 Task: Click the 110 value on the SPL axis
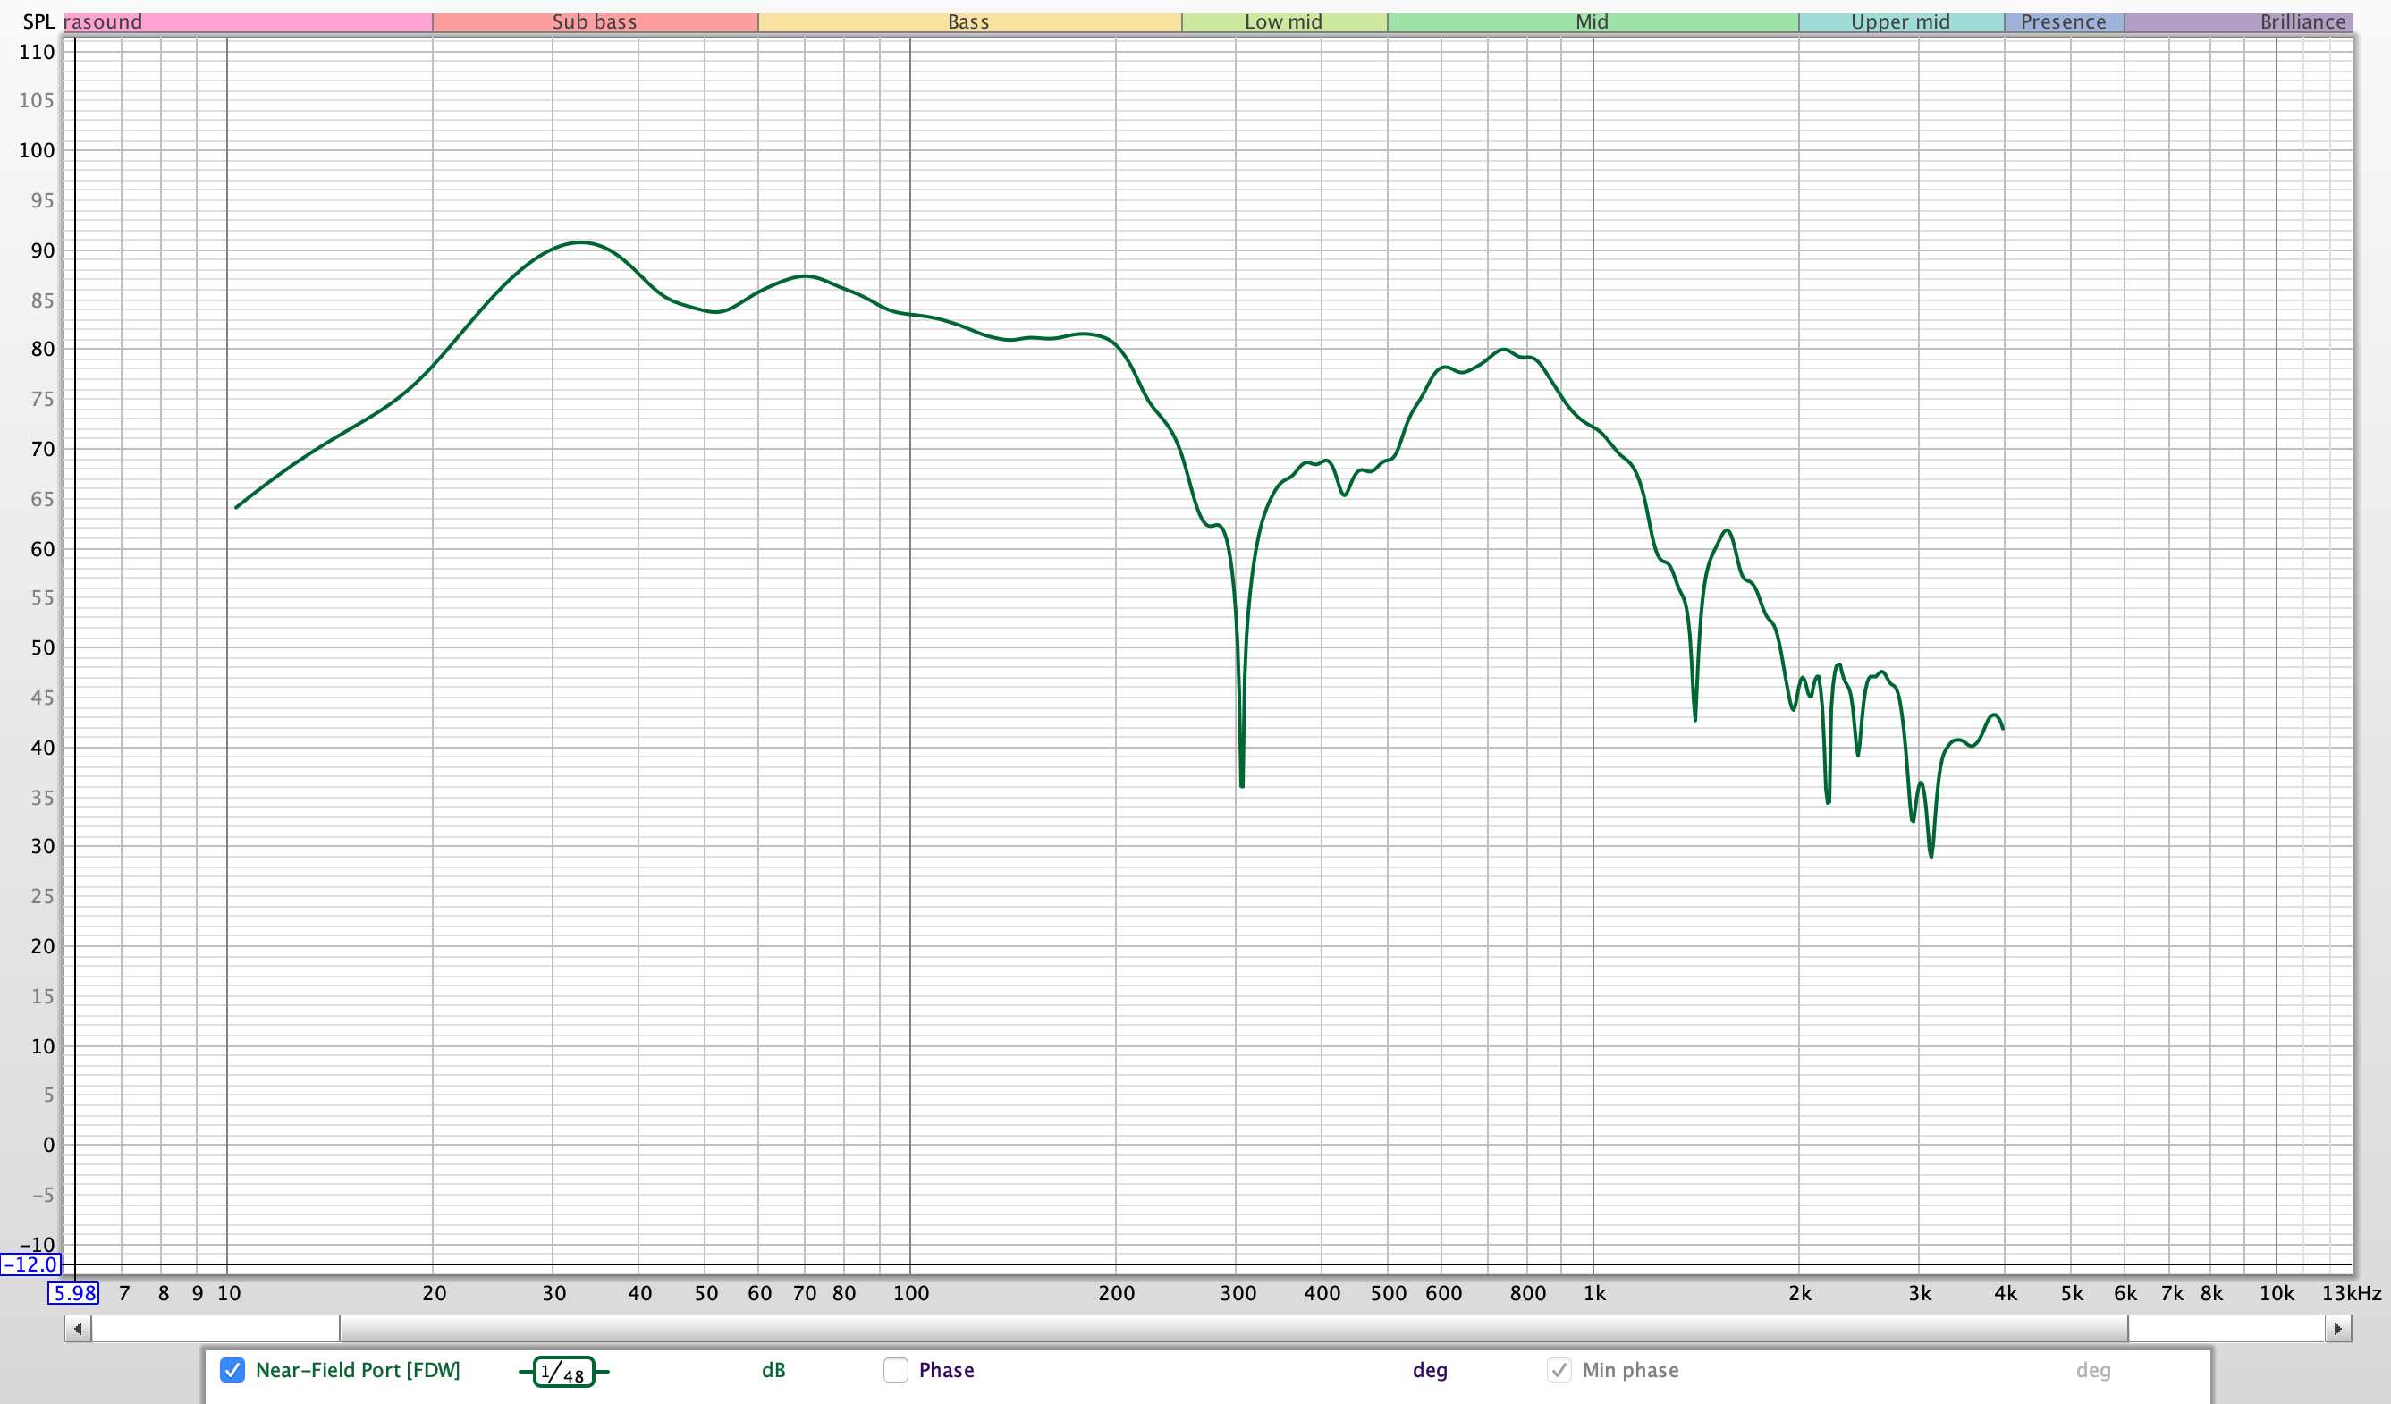37,52
